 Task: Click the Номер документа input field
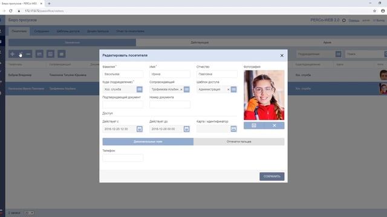click(x=170, y=104)
